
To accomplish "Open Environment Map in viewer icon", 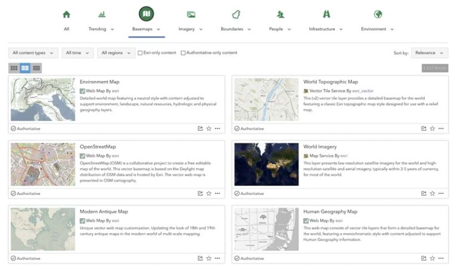I will (x=200, y=128).
